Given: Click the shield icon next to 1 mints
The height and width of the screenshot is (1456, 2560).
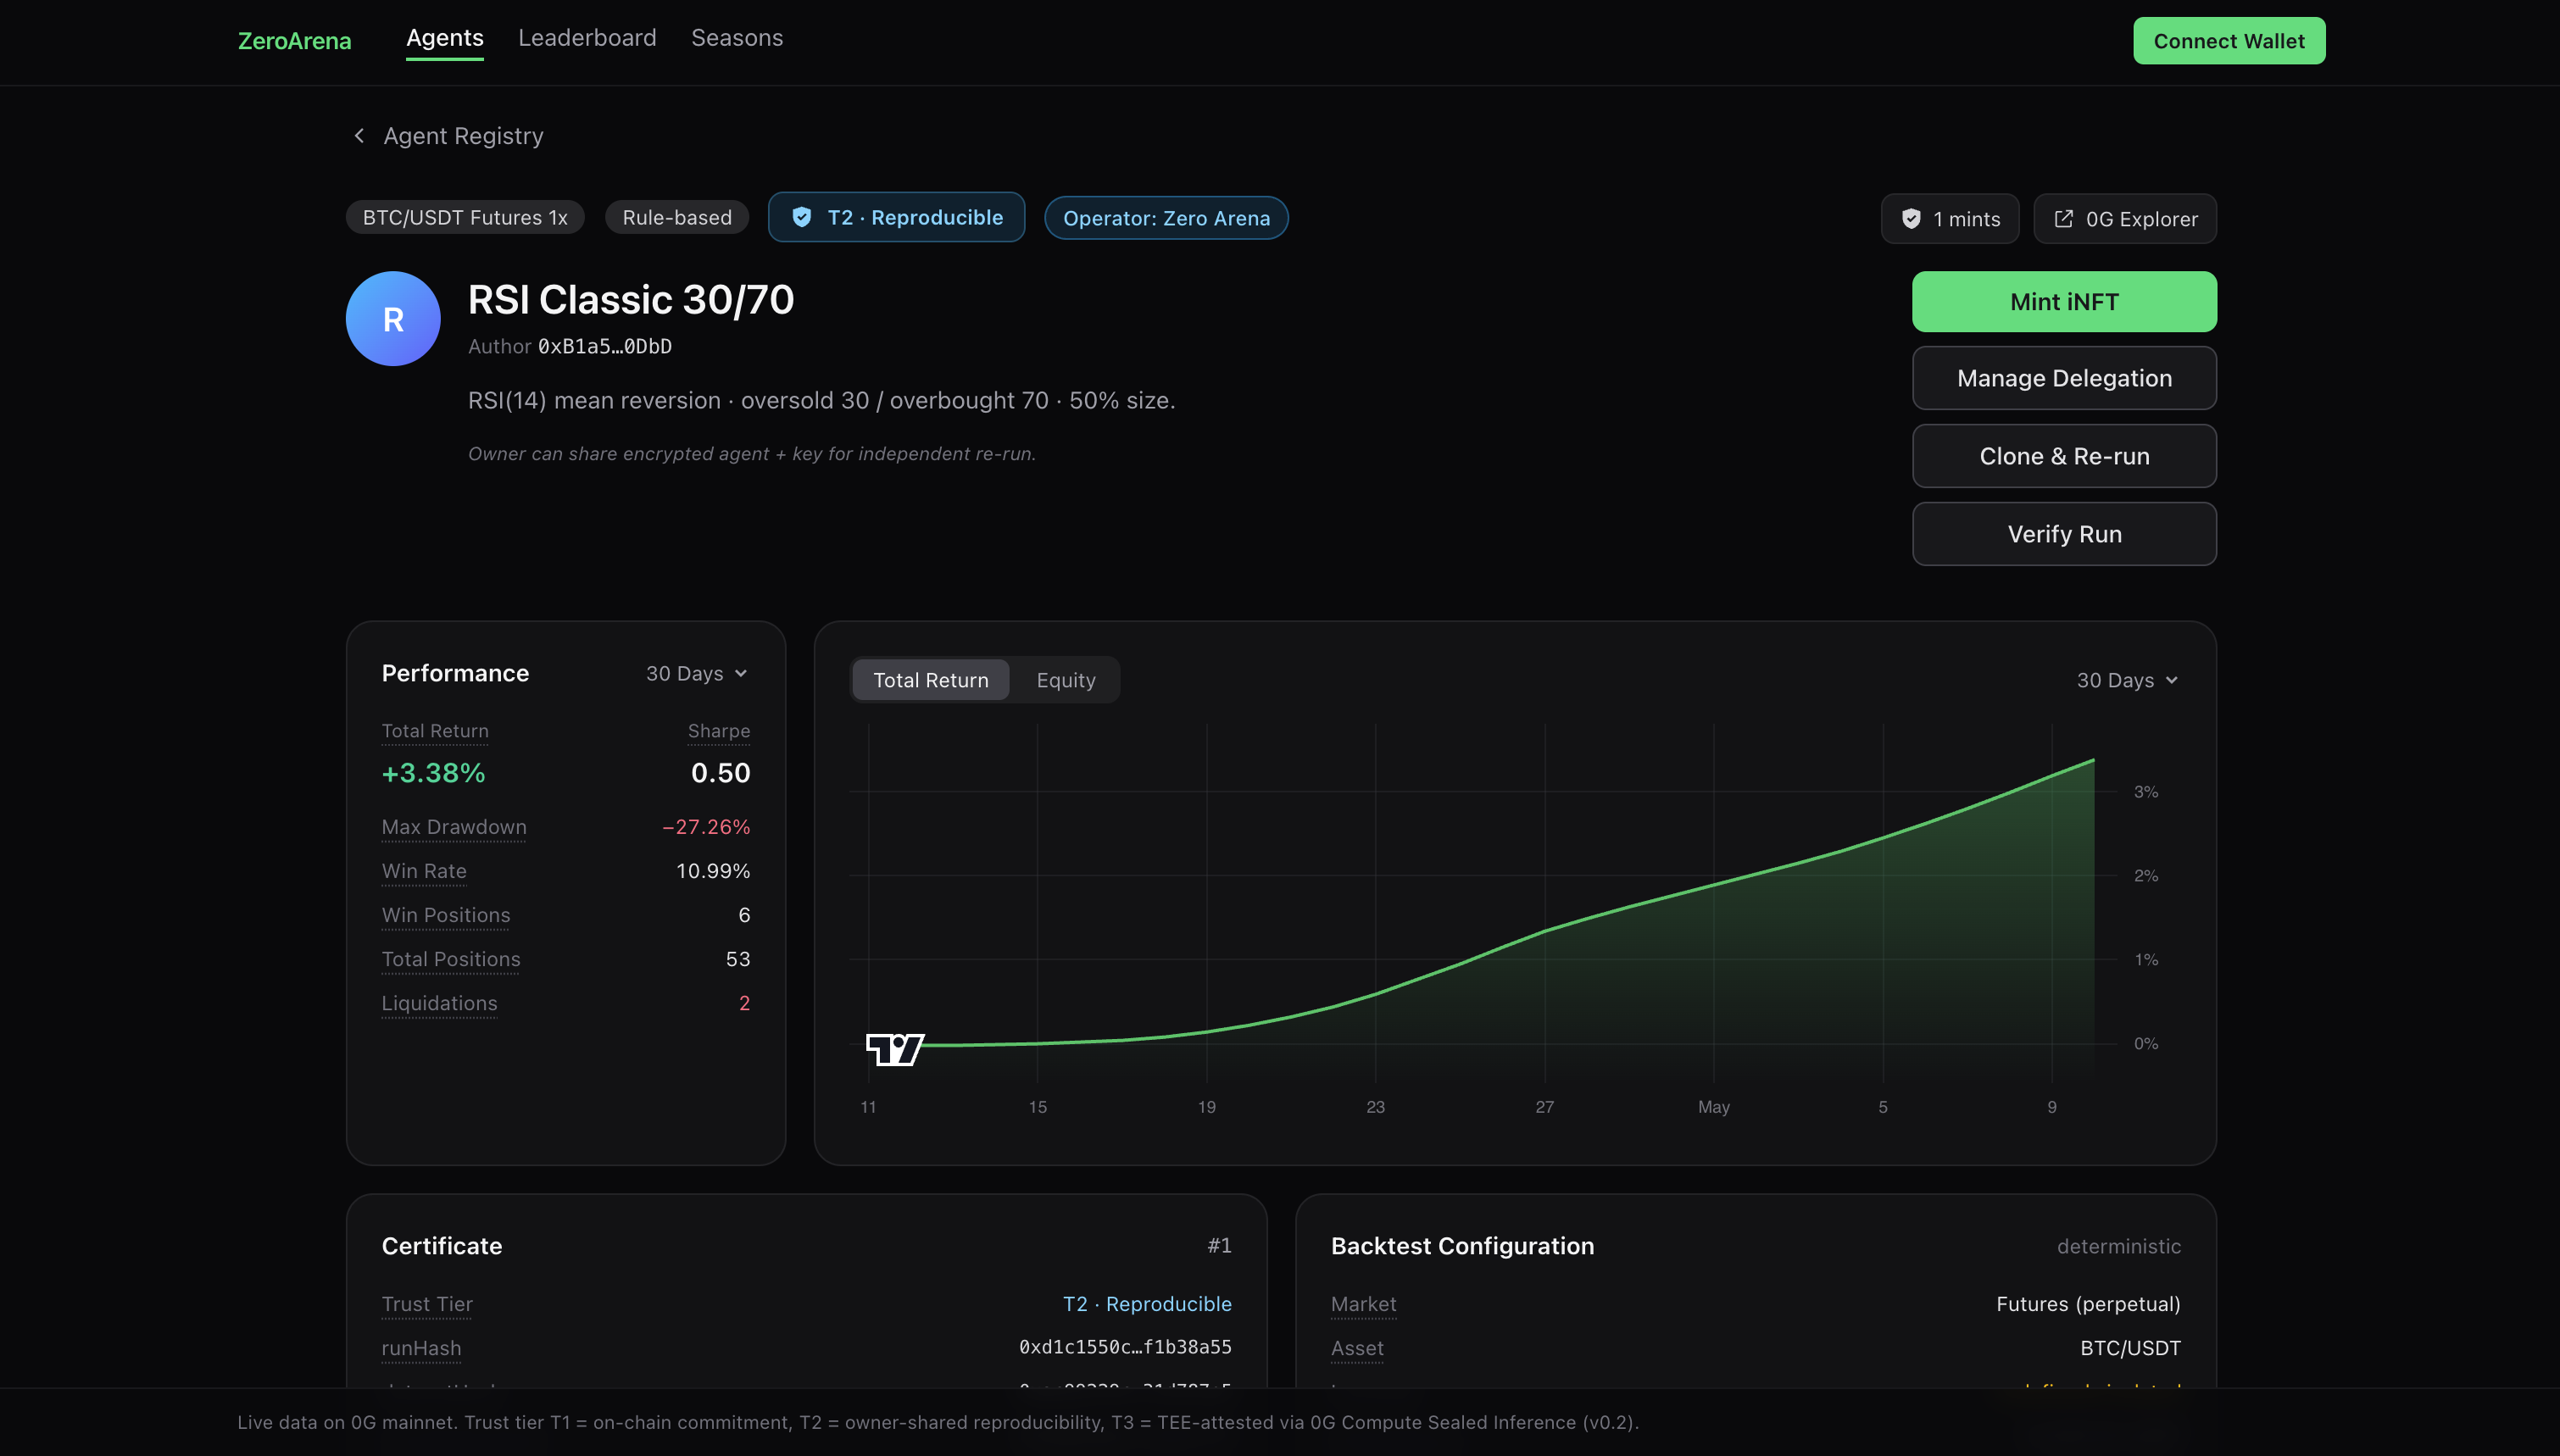Looking at the screenshot, I should [1911, 218].
